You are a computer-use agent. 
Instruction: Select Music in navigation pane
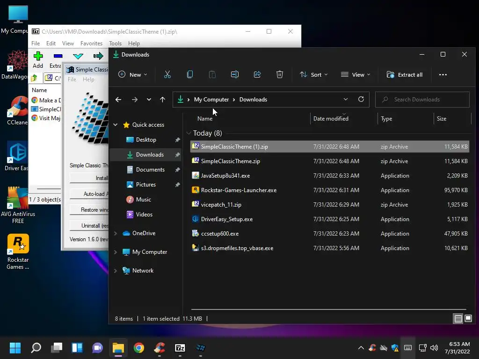pos(143,199)
